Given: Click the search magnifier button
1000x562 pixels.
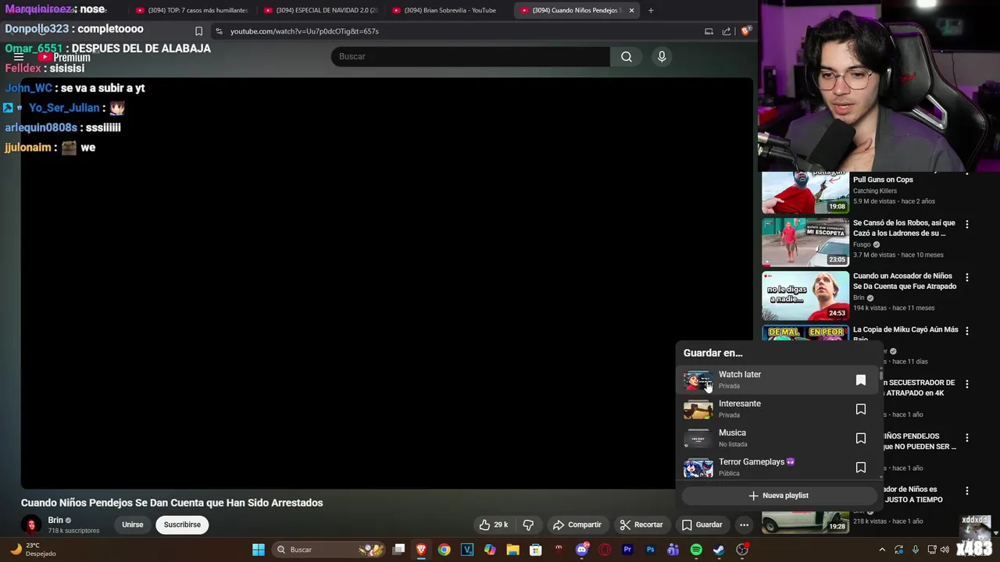Looking at the screenshot, I should pyautogui.click(x=627, y=56).
